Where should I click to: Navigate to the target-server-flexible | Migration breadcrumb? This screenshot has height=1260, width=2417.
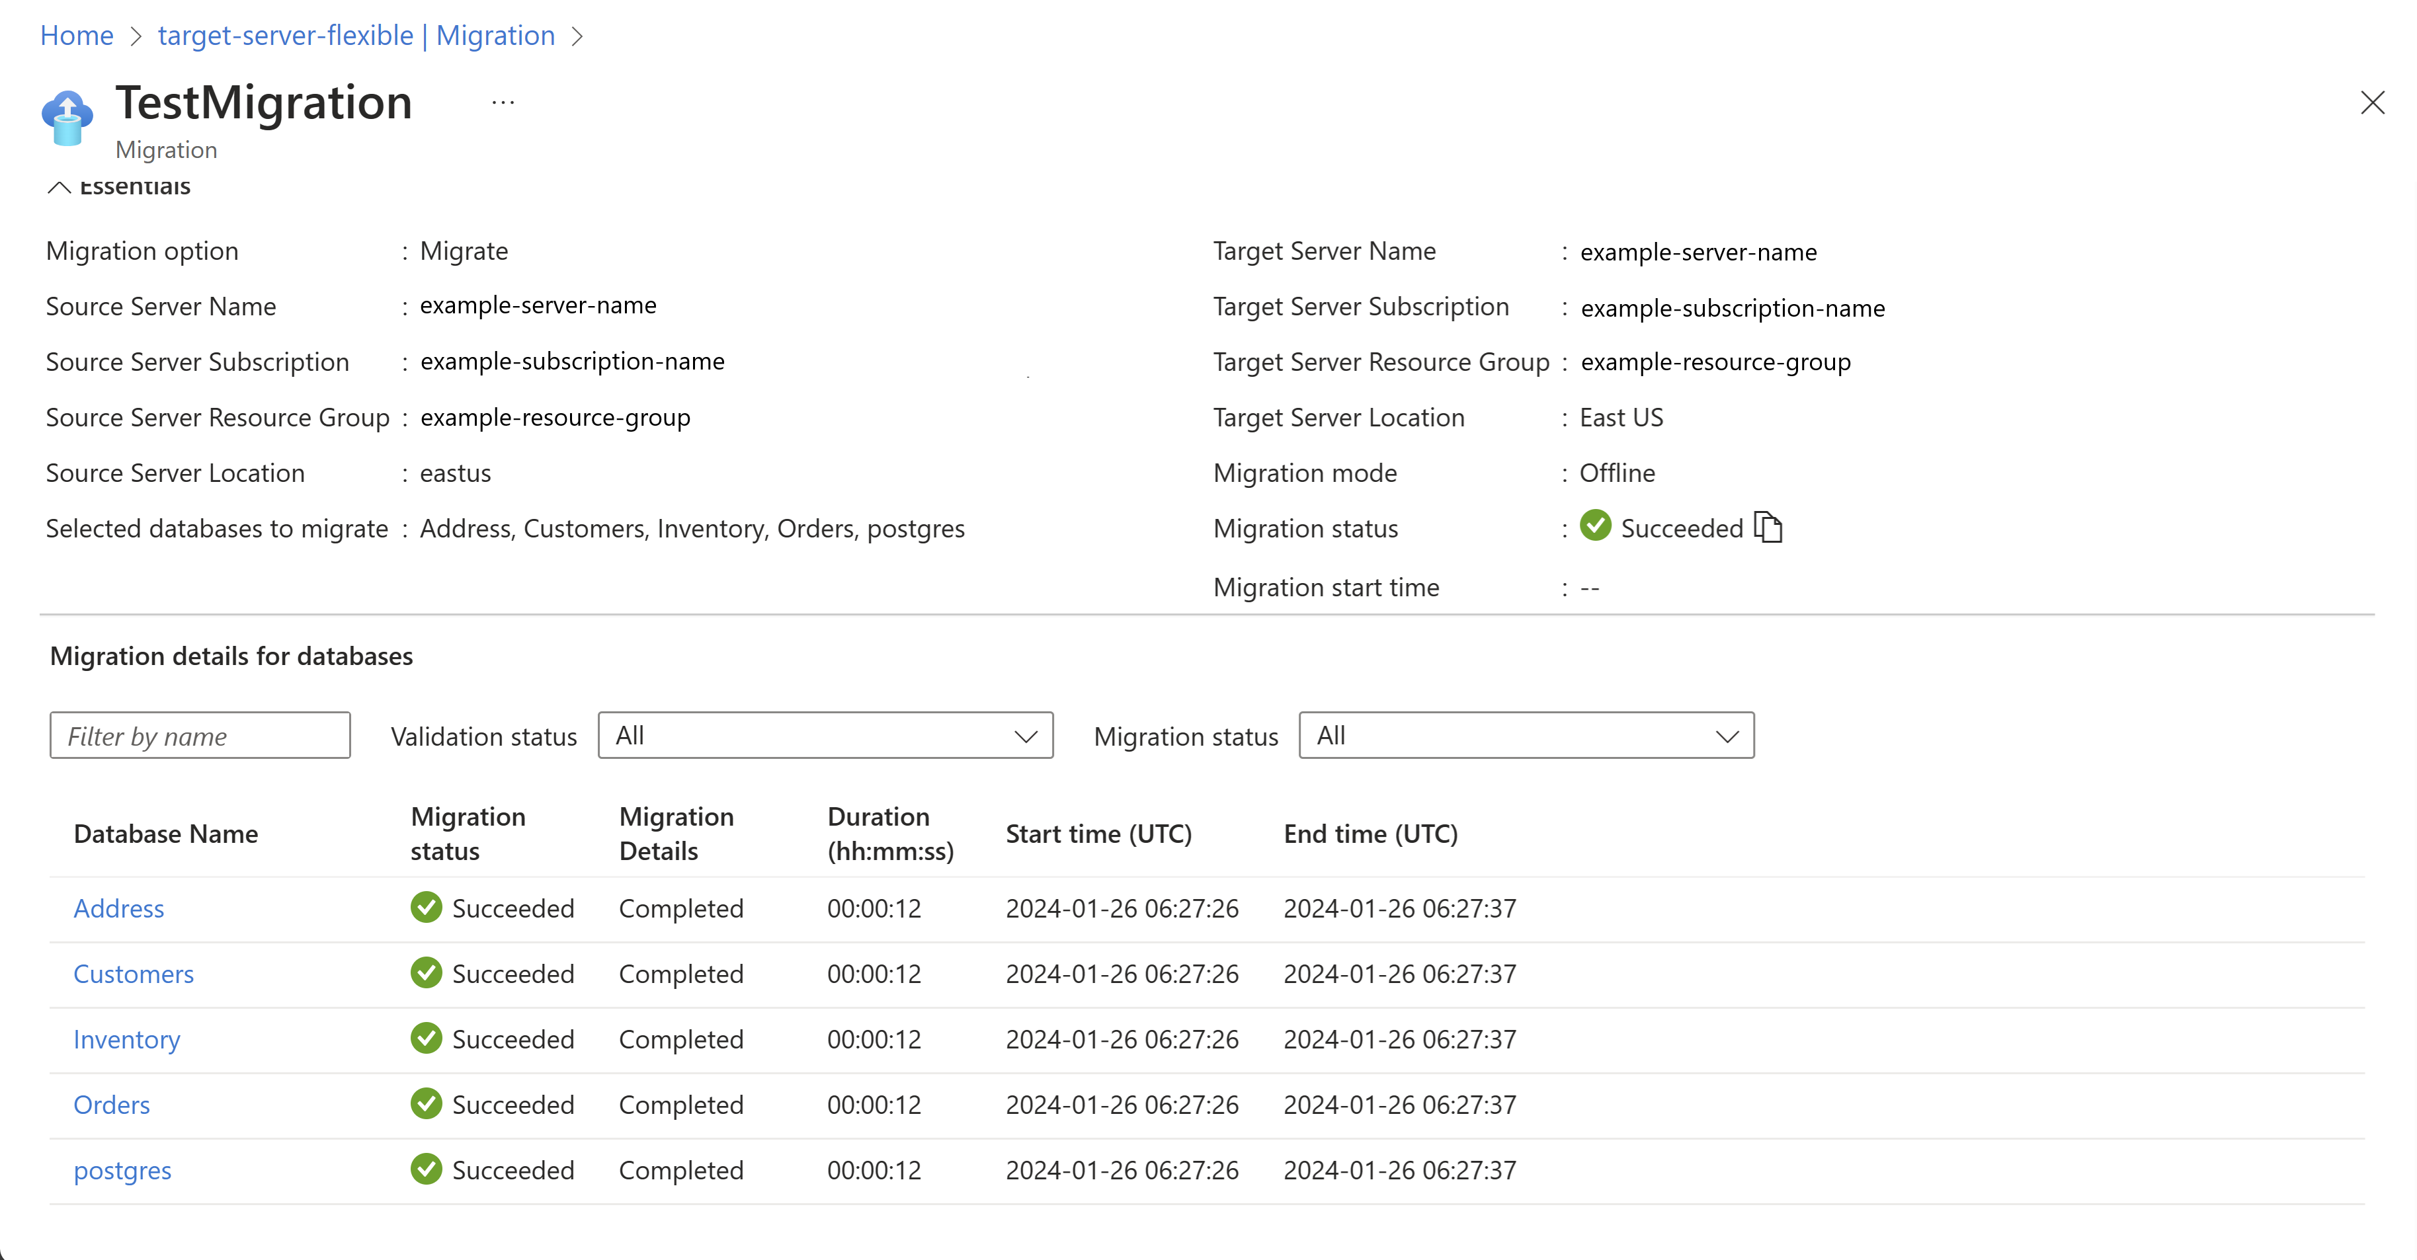[x=356, y=36]
